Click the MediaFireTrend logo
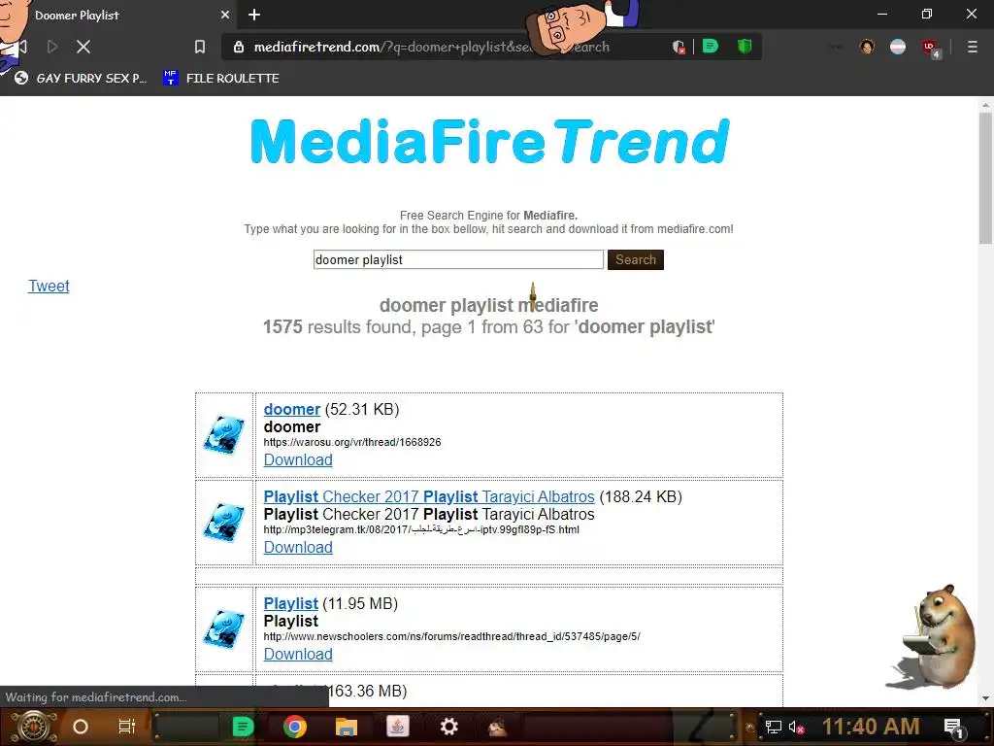994x746 pixels. click(x=490, y=141)
